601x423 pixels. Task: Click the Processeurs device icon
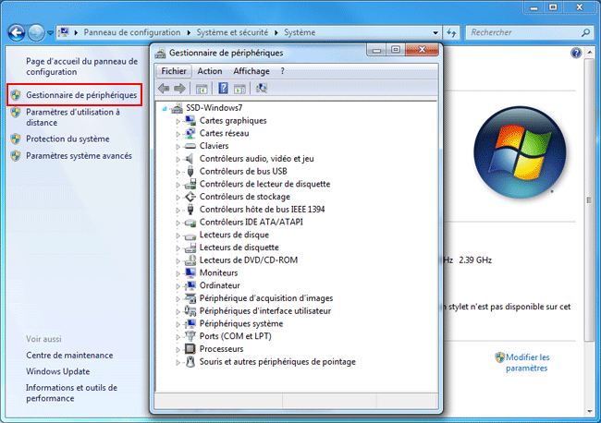pyautogui.click(x=190, y=349)
